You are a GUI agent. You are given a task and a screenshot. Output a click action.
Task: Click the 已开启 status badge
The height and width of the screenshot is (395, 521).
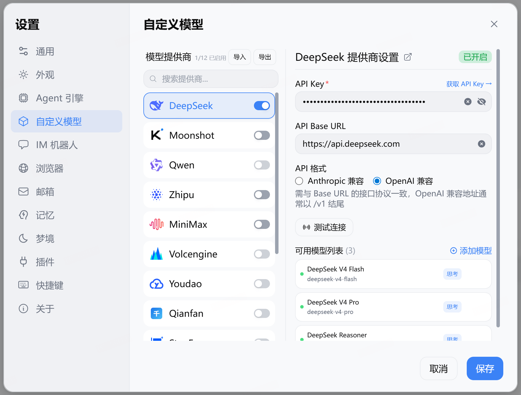point(475,57)
